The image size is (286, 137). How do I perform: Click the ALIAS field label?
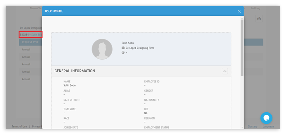point(67,91)
